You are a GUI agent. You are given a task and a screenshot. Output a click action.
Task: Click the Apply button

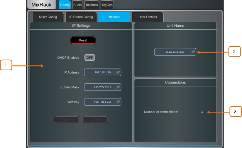tap(67, 120)
